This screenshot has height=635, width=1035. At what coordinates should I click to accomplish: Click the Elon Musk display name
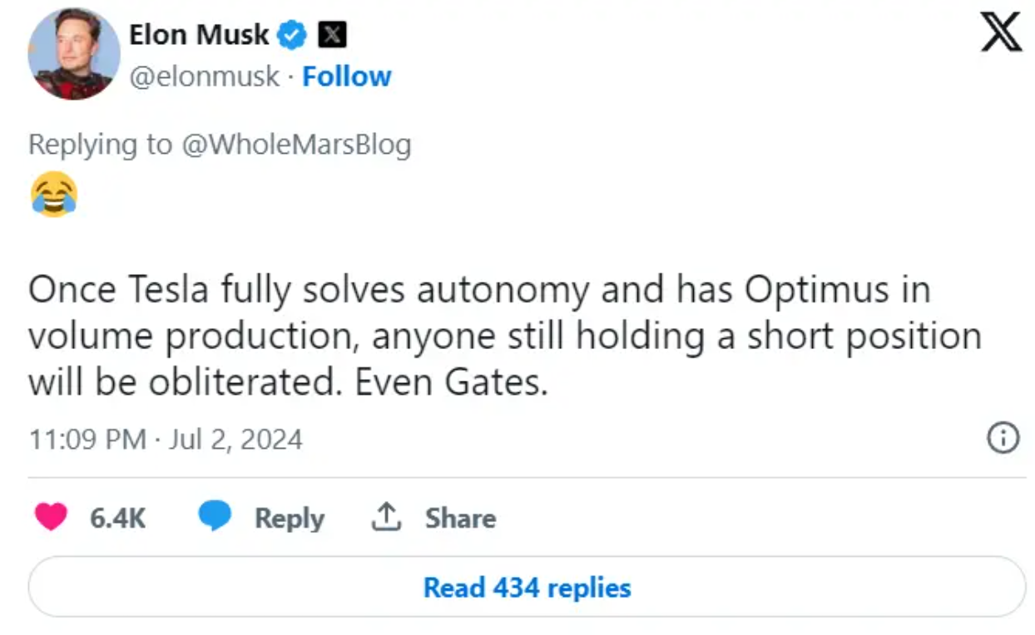[x=198, y=35]
